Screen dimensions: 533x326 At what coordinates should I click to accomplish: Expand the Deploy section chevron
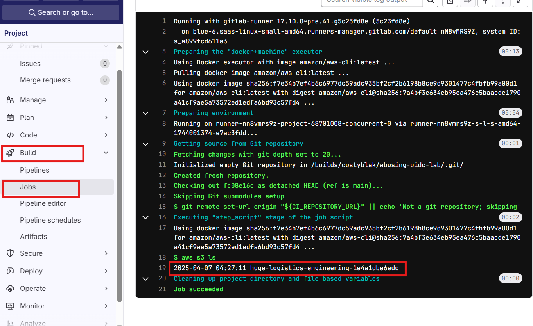(106, 271)
